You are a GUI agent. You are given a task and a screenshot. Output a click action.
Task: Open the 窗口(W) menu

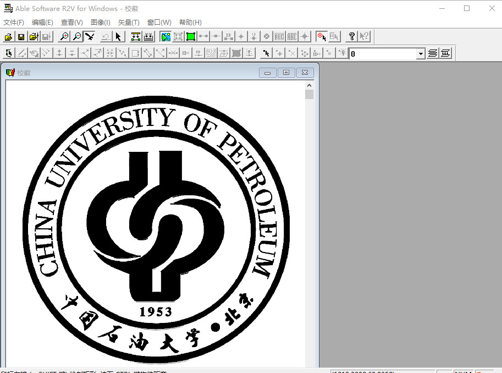click(159, 23)
